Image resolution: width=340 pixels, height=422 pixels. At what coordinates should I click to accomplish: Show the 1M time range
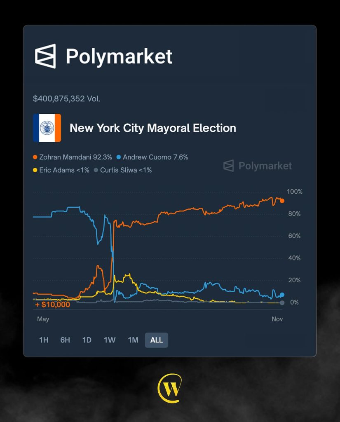pyautogui.click(x=133, y=340)
